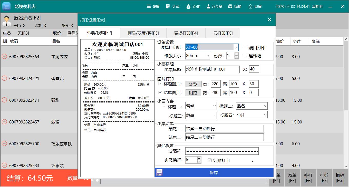Expand the printer selection dropdown XP-80
The height and width of the screenshot is (187, 349).
point(236,47)
